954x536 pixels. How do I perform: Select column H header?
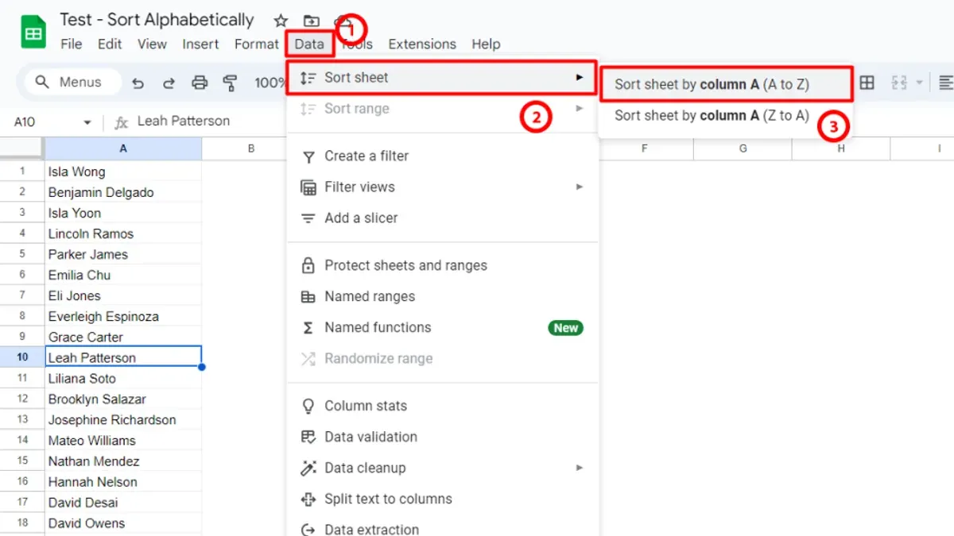click(841, 148)
